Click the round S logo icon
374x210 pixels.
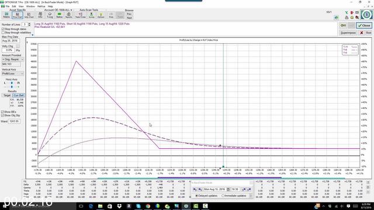[x=366, y=15]
